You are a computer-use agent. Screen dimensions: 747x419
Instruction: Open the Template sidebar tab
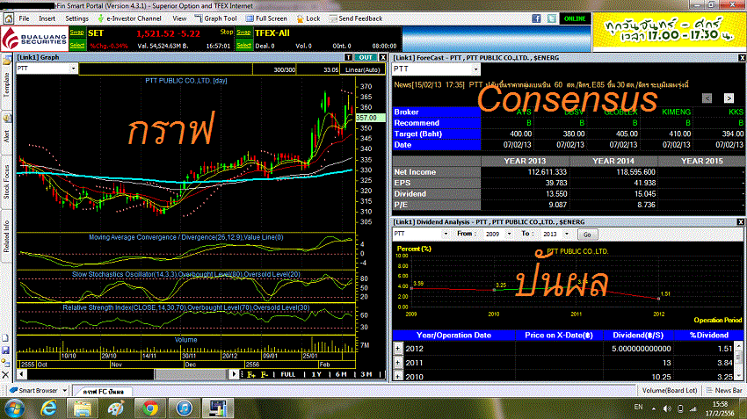pyautogui.click(x=7, y=81)
